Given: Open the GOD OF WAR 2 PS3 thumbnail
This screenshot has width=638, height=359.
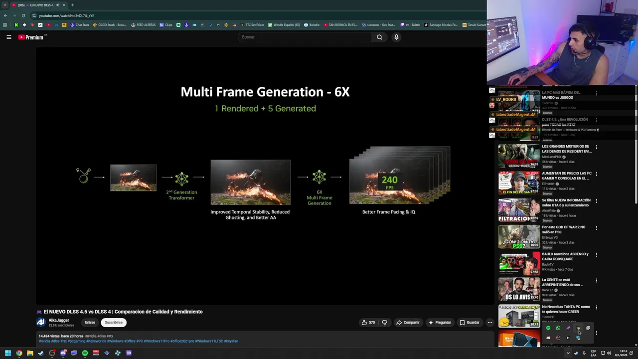Looking at the screenshot, I should pos(519,237).
